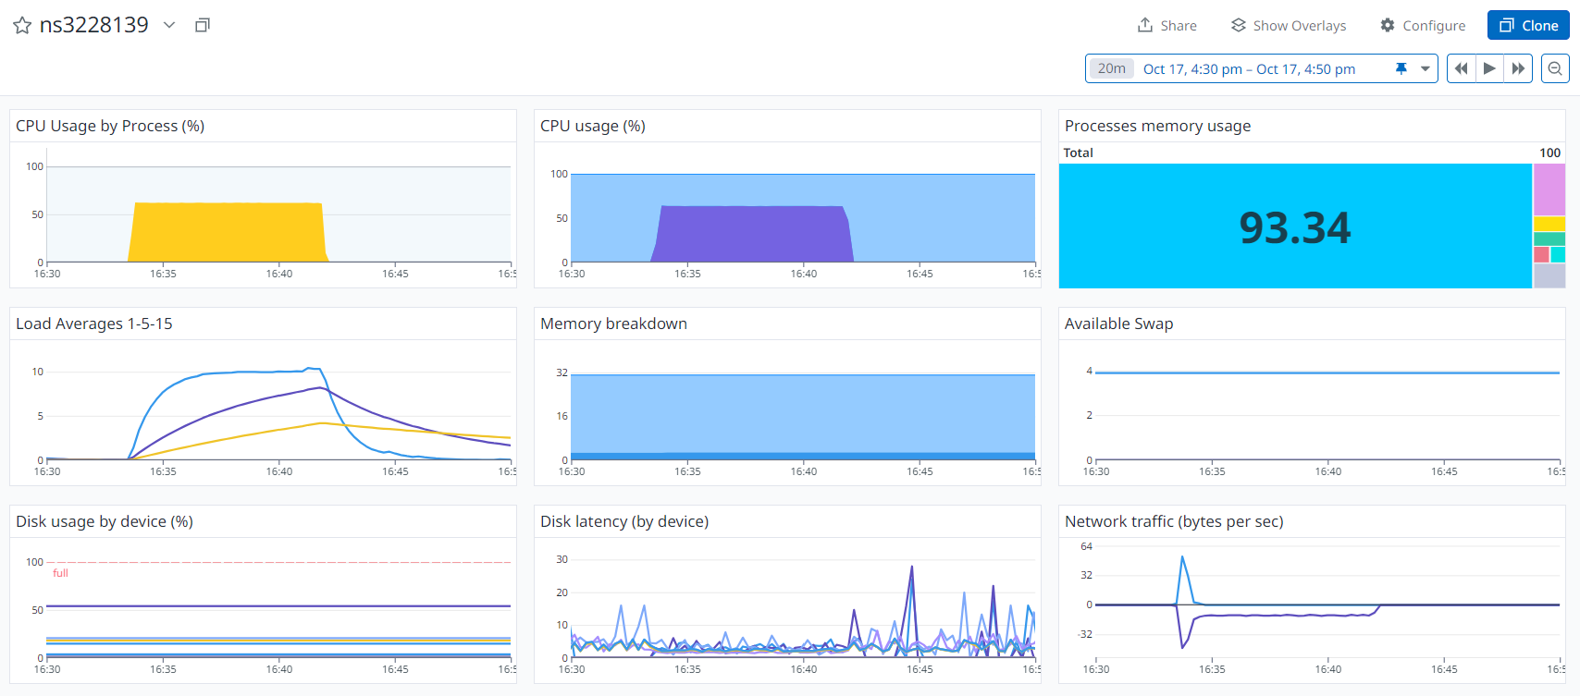
Task: Select the pink block in memory treemap
Action: point(1549,189)
